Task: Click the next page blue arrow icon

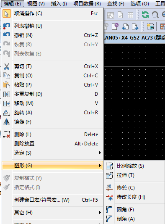Action: 135,26
